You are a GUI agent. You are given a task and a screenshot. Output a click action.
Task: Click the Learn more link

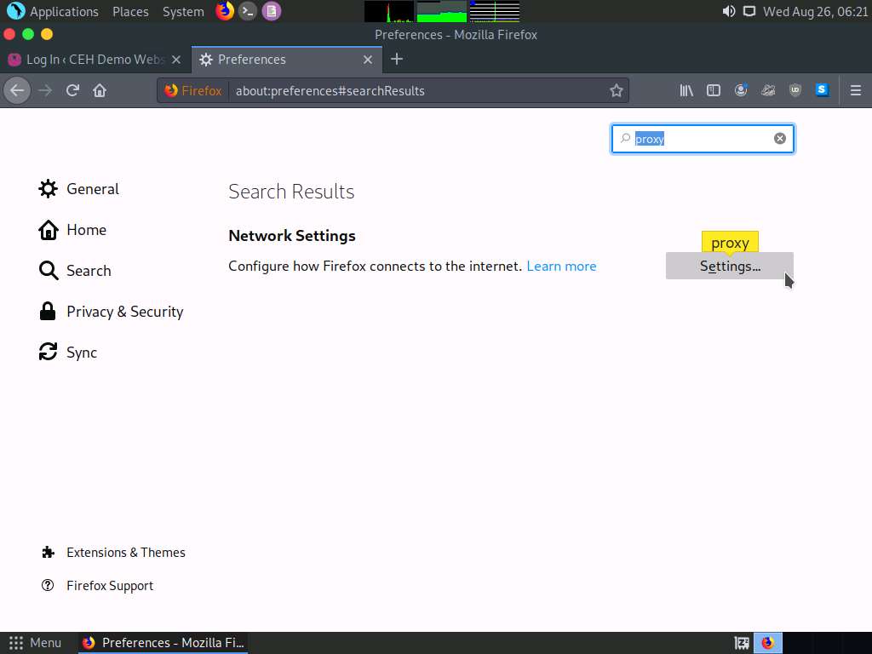tap(561, 266)
